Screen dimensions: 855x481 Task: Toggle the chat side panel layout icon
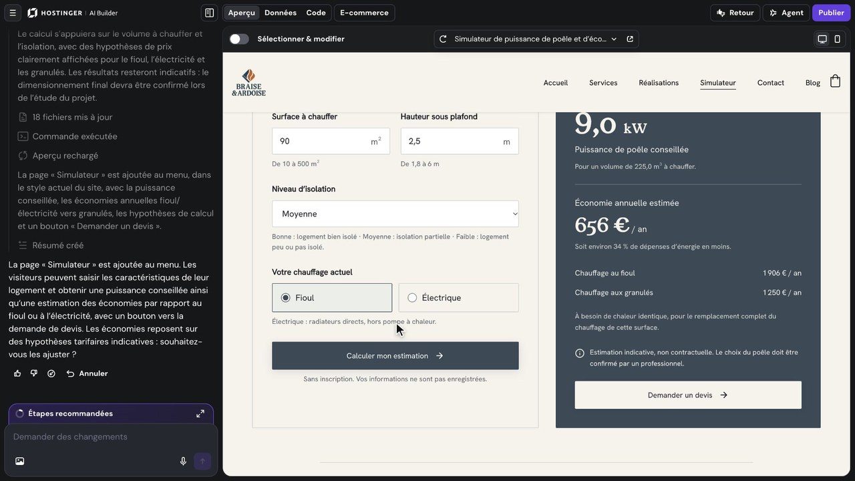(x=209, y=13)
